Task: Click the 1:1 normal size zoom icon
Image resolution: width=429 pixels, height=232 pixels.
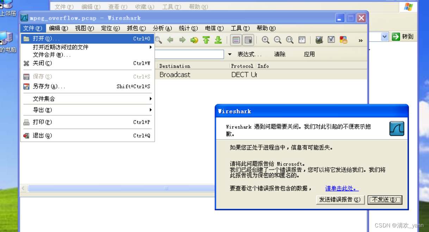Action: click(x=290, y=40)
